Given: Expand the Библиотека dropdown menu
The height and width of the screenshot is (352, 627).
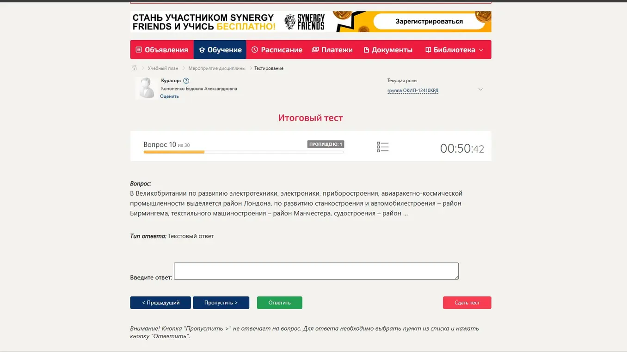Looking at the screenshot, I should 454,50.
